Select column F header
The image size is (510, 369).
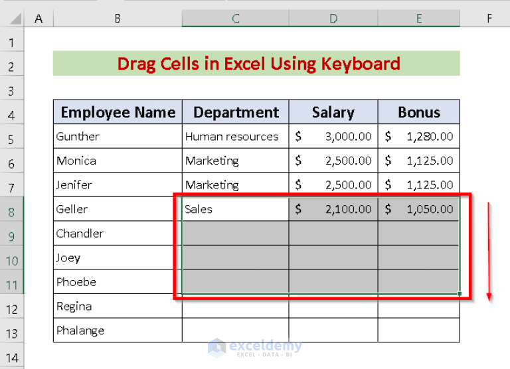489,18
